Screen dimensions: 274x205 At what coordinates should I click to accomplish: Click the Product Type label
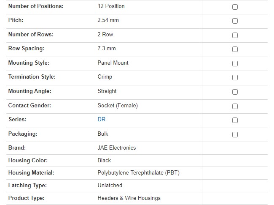26,198
